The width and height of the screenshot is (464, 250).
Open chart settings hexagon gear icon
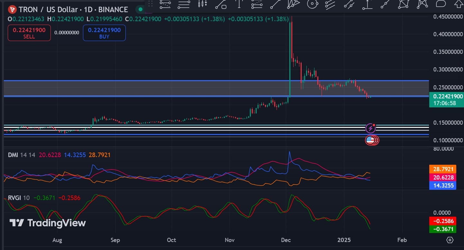pyautogui.click(x=450, y=240)
